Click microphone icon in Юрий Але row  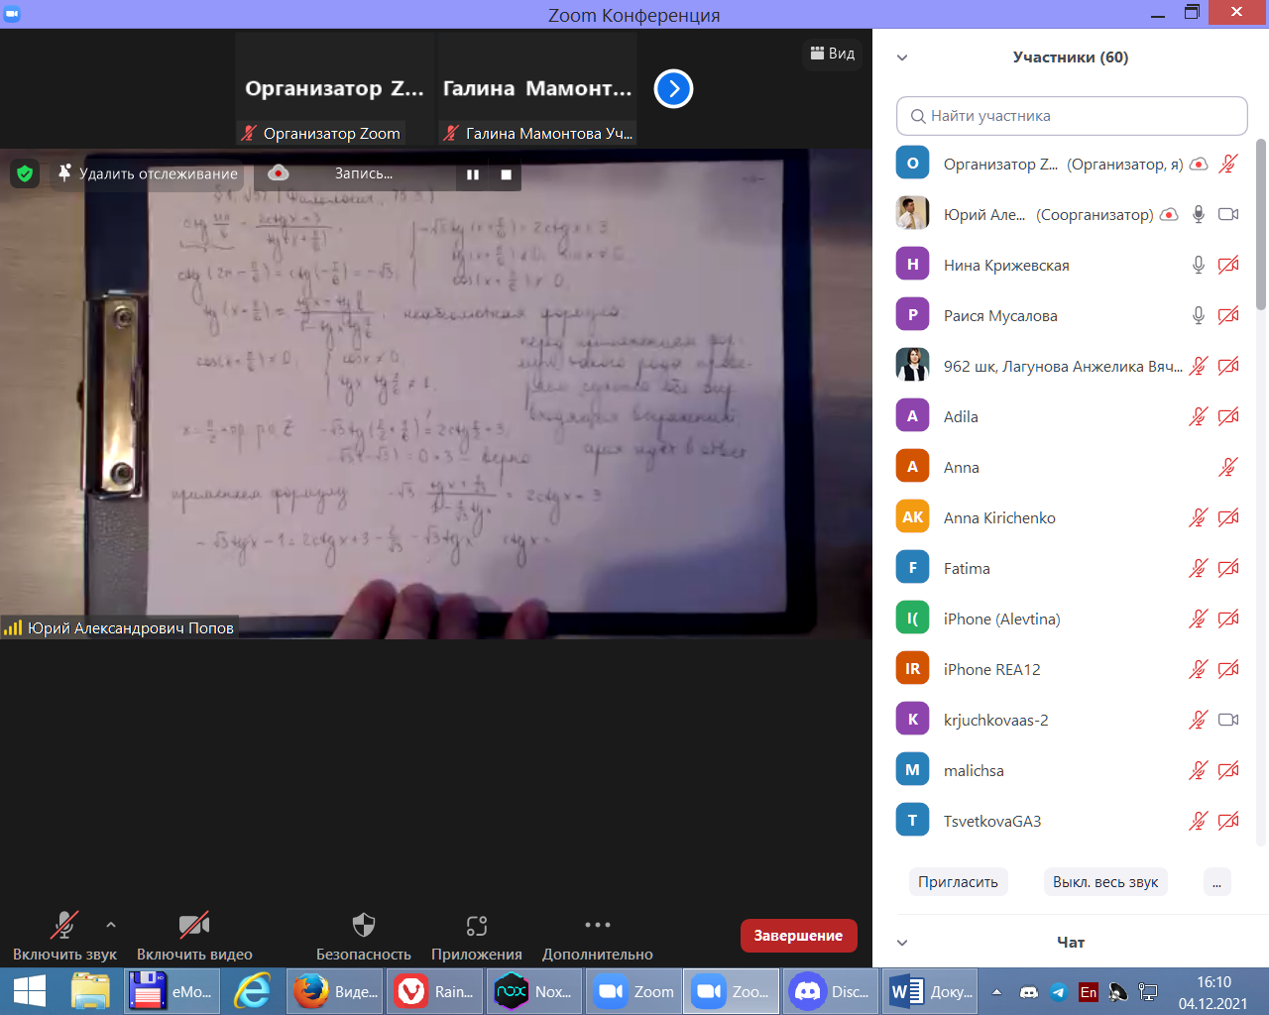point(1199,215)
